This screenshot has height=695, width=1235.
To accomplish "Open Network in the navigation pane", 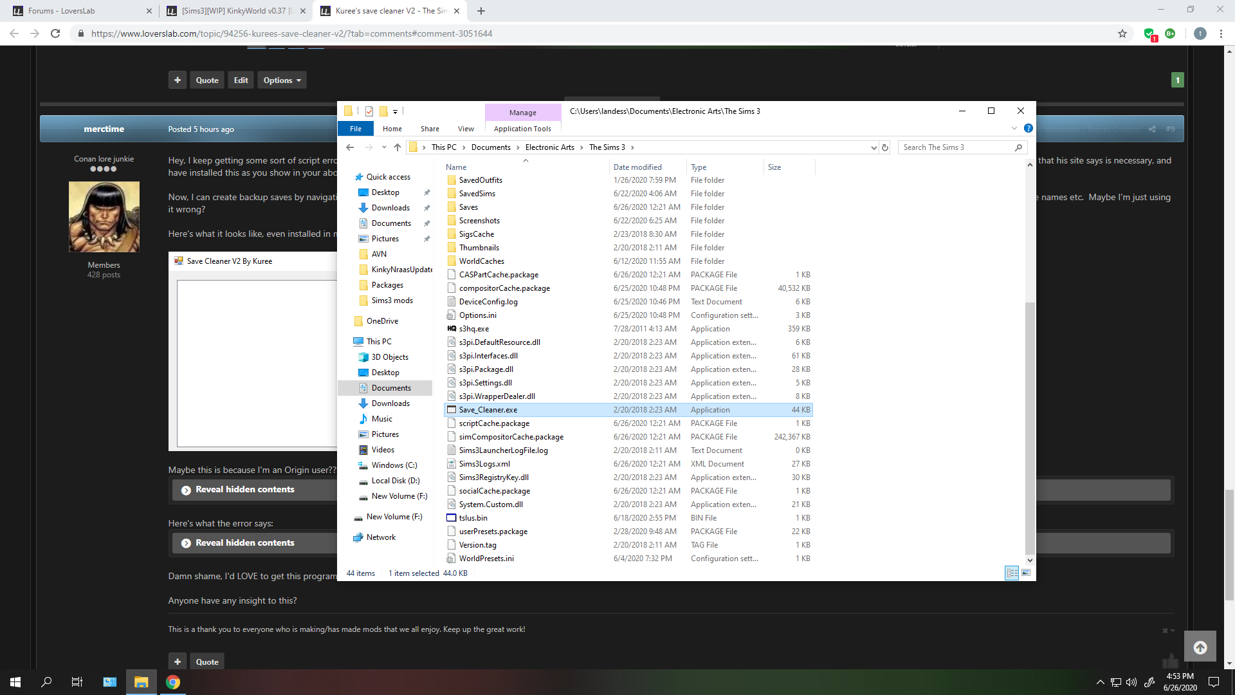I will [381, 537].
